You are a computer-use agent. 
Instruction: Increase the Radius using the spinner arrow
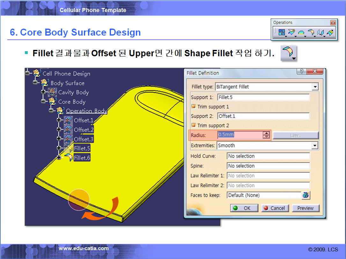tap(266, 133)
